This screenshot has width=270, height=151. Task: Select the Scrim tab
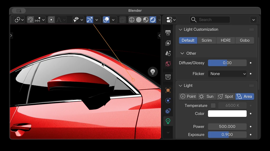pos(207,40)
